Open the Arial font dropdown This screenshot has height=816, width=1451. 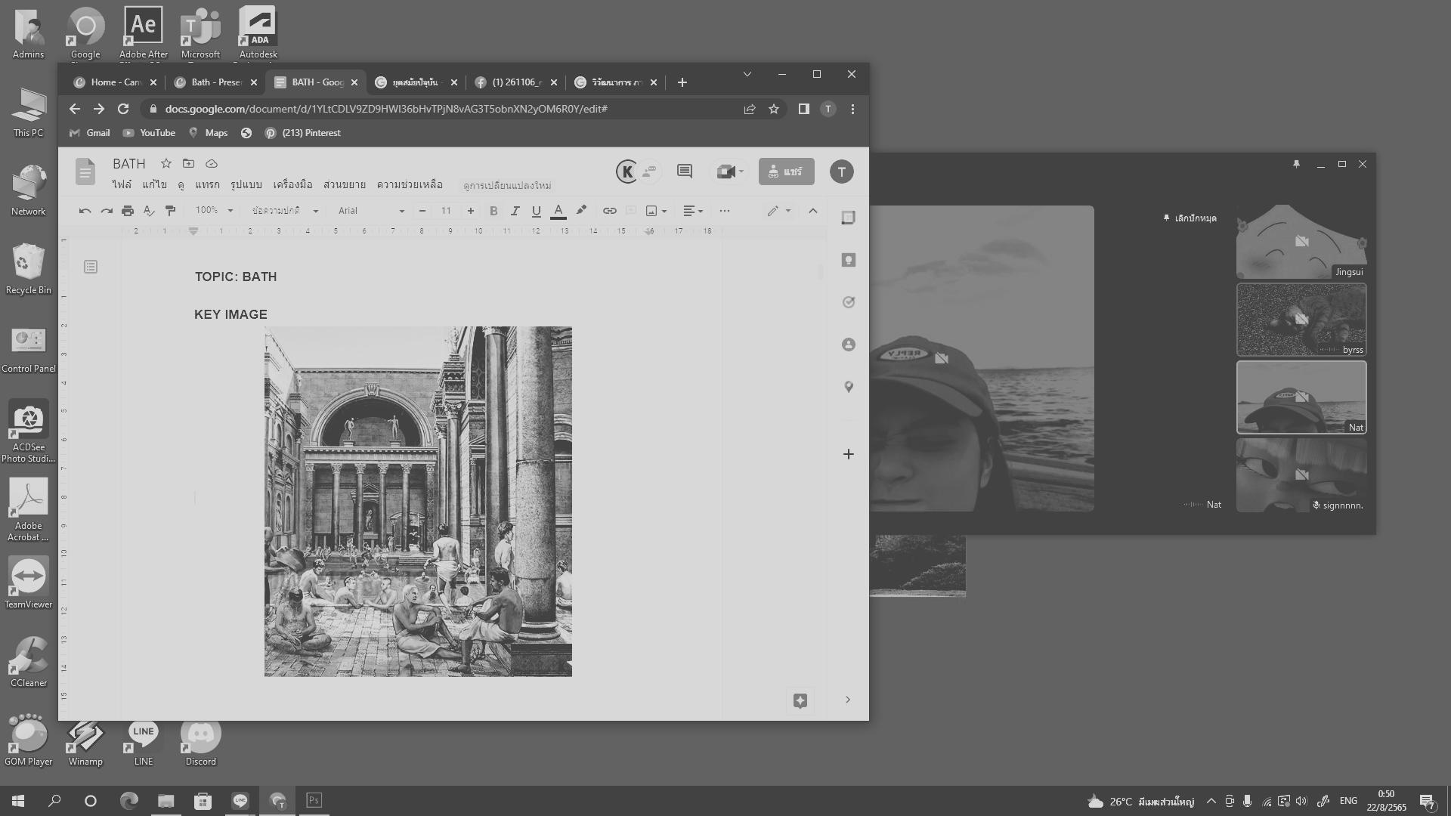(371, 211)
